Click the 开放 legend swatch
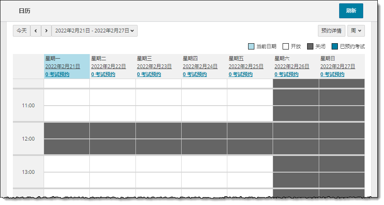Screen dimensions: 384x205 (x=286, y=46)
